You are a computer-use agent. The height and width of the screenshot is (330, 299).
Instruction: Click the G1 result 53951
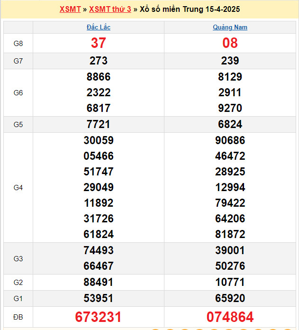pyautogui.click(x=99, y=298)
